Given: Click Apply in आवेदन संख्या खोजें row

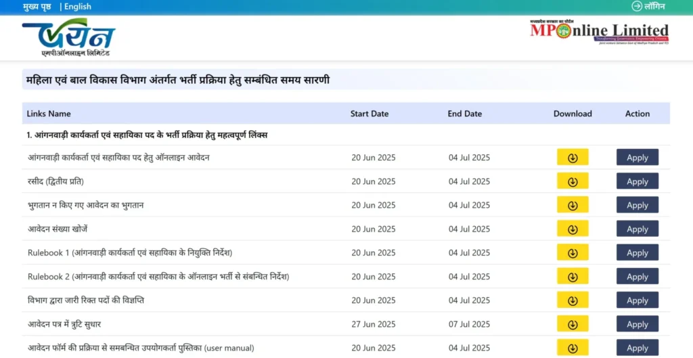Looking at the screenshot, I should tap(638, 229).
